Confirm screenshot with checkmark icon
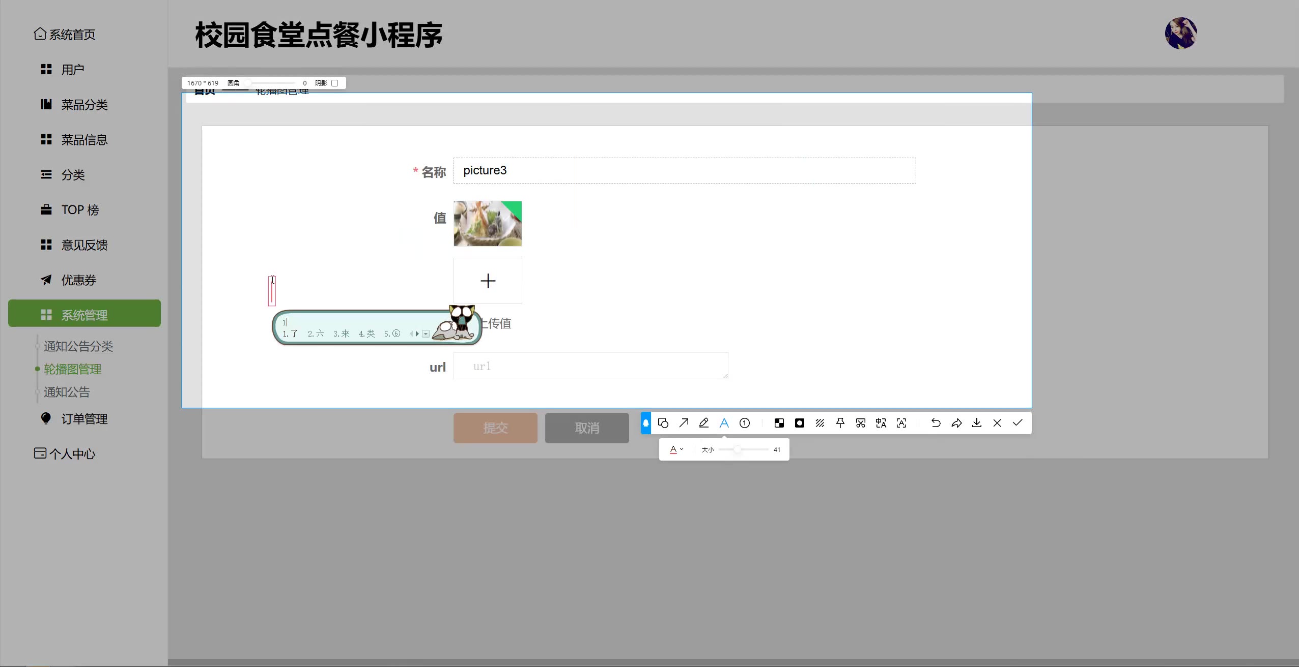 point(1018,423)
